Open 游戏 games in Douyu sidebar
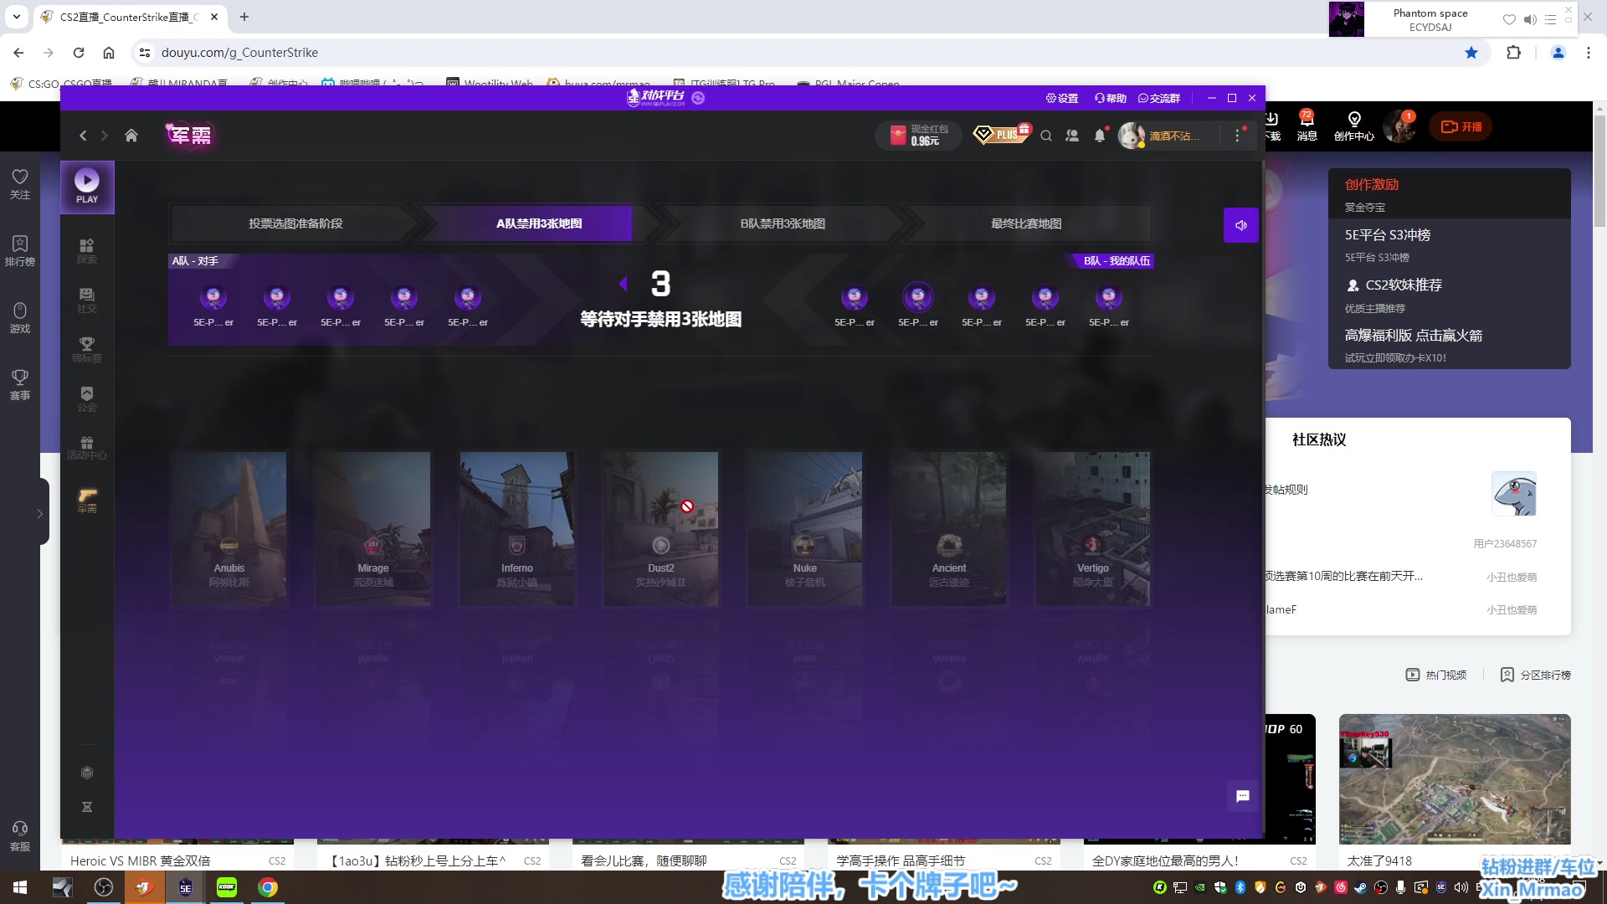The width and height of the screenshot is (1607, 904). coord(20,318)
